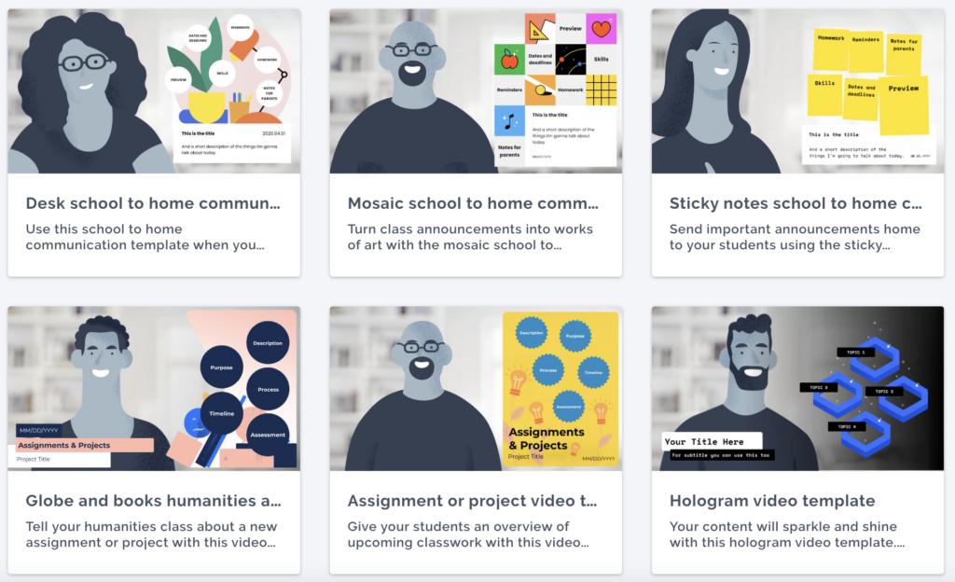Click the 'Globe and books humanities a...' title
The image size is (955, 582).
click(x=154, y=501)
